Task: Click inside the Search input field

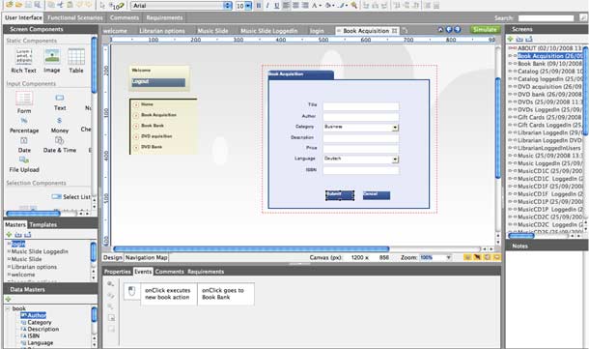Action: click(546, 18)
